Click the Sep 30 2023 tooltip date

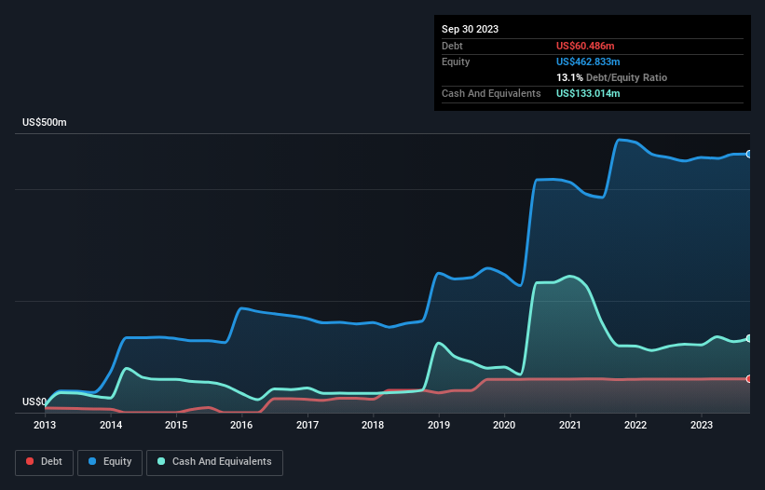point(470,29)
